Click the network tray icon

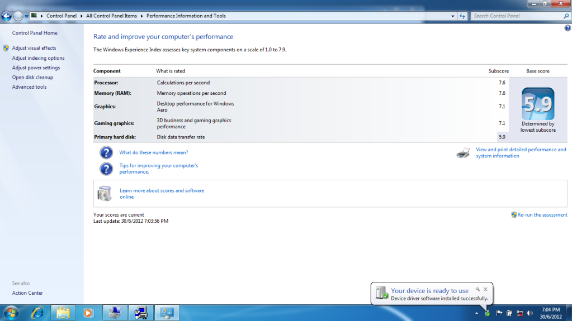tap(519, 313)
